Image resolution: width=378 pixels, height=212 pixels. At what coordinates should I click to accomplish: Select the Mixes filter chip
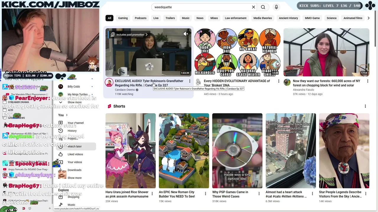[x=214, y=18]
